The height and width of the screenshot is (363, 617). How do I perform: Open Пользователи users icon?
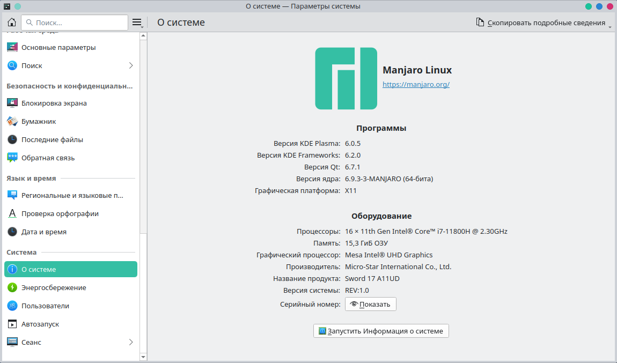click(x=12, y=306)
